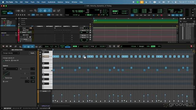Switch to the MIDI Operations tab
Screen dimensions: 196x110
click(x=17, y=50)
